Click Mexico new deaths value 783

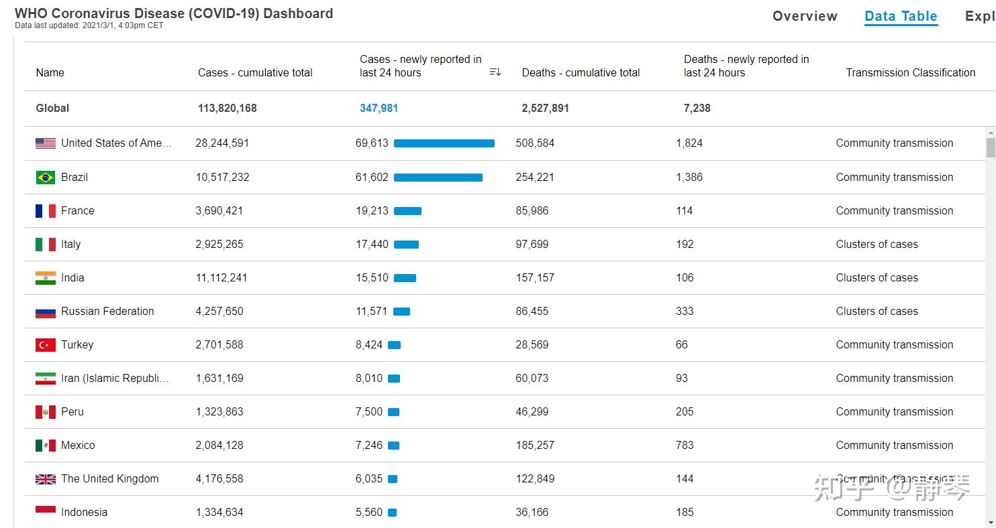[685, 445]
